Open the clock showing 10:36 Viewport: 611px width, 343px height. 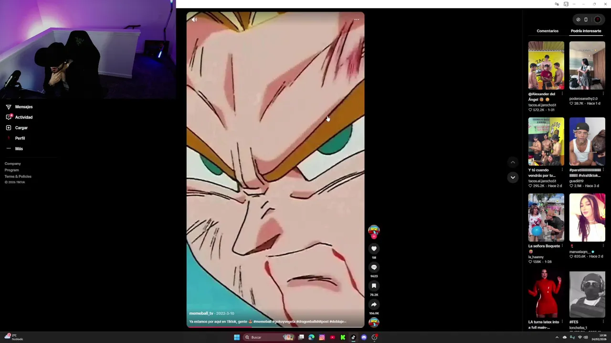pos(599,337)
